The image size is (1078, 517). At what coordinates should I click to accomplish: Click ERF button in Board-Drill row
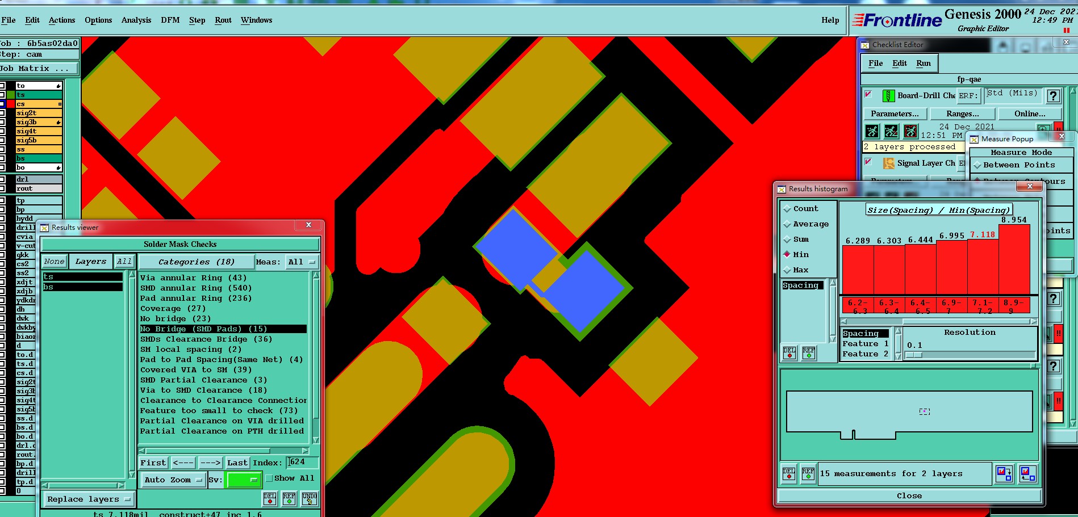click(x=968, y=96)
